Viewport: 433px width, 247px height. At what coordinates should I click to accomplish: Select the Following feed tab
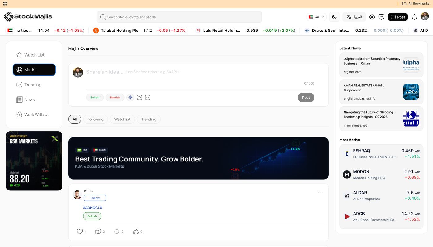click(x=96, y=119)
